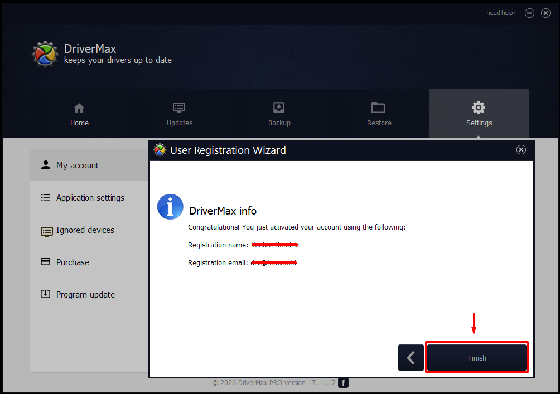Open the Facebook icon in footer
The height and width of the screenshot is (394, 560).
pos(343,383)
